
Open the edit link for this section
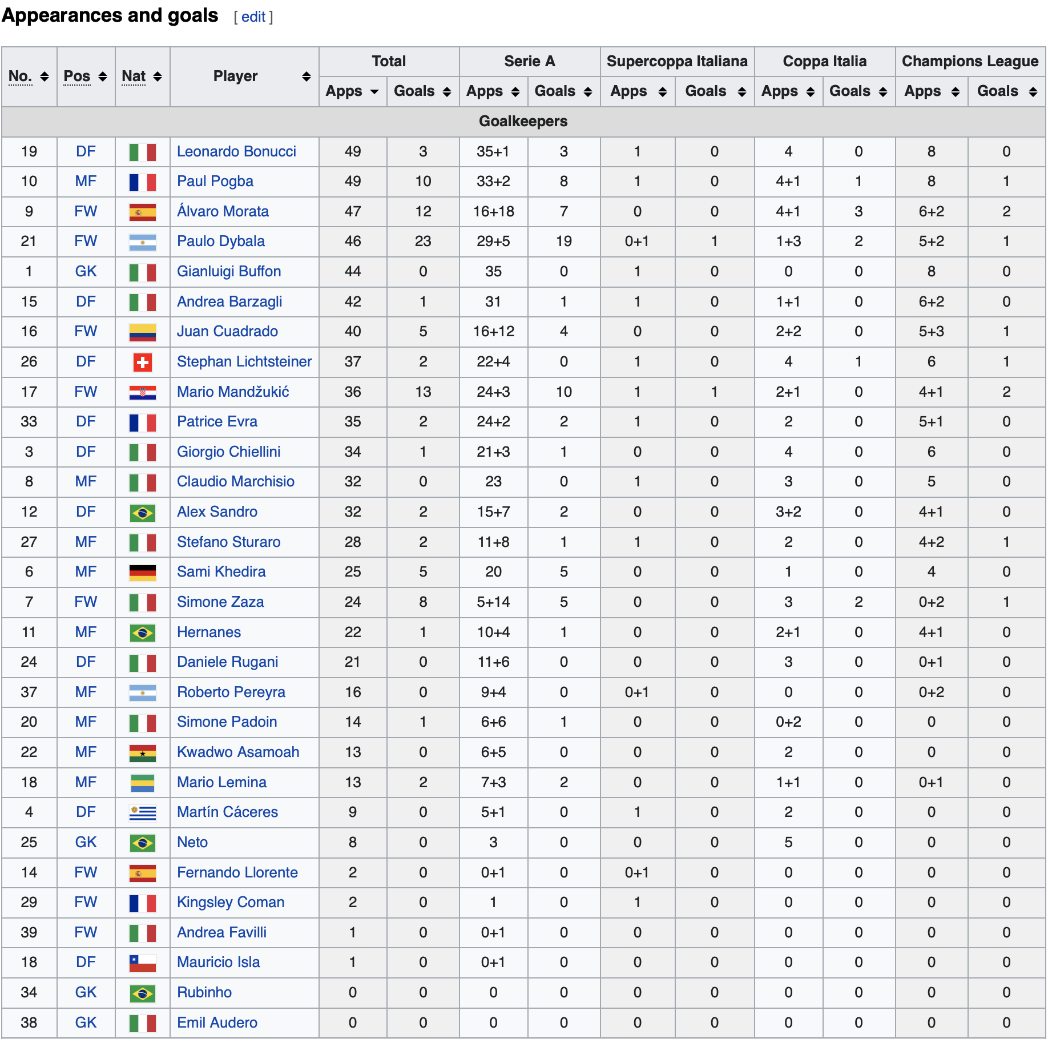pos(253,17)
